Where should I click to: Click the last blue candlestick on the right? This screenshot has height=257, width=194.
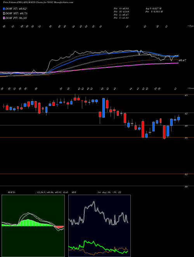coord(178,118)
